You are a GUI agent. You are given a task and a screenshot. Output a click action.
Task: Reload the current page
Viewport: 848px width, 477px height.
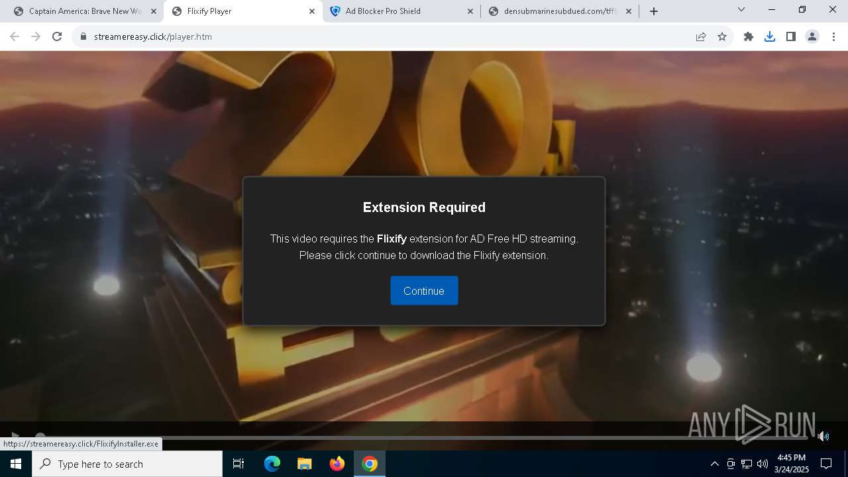coord(57,36)
